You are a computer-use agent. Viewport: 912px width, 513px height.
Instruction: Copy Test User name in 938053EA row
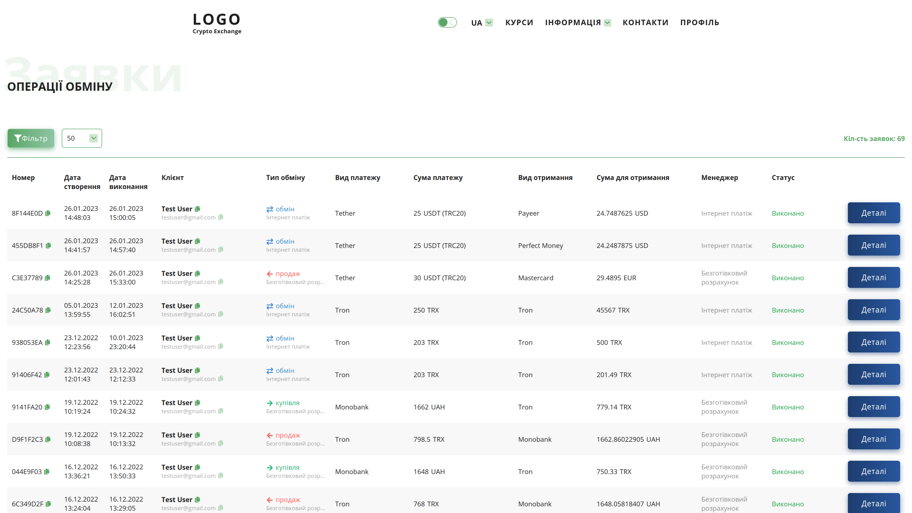coord(198,338)
